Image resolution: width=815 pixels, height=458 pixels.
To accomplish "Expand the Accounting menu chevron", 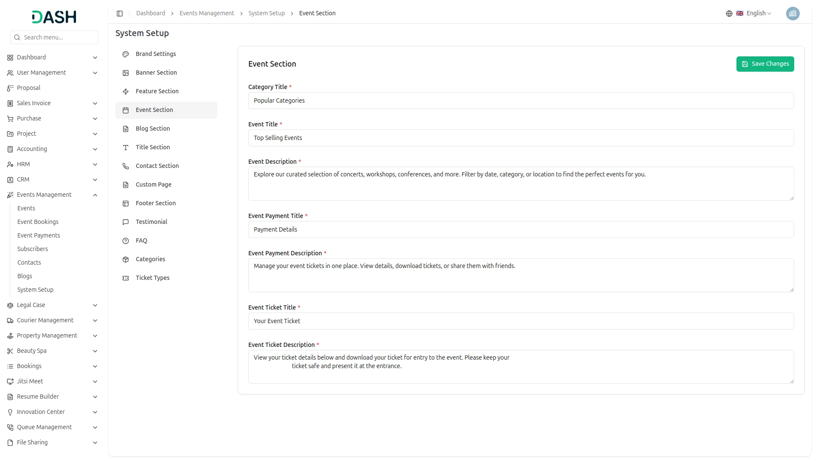I will point(95,149).
